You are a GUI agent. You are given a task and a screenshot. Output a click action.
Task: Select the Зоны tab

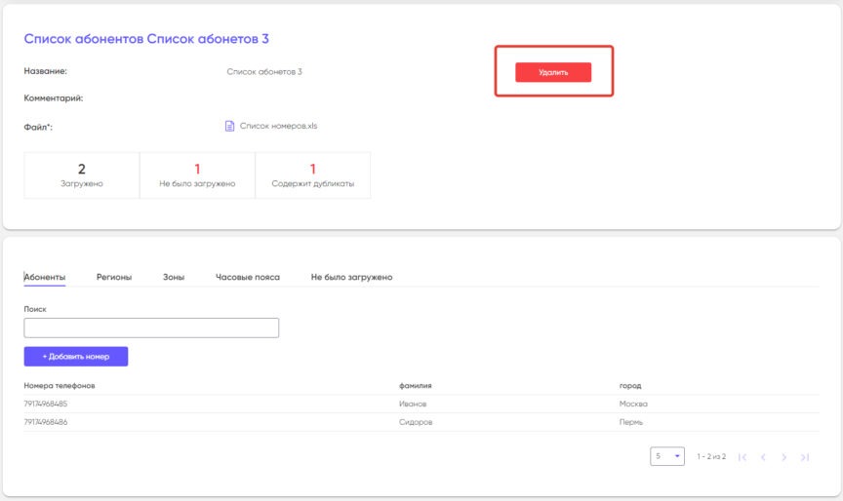[x=174, y=277]
